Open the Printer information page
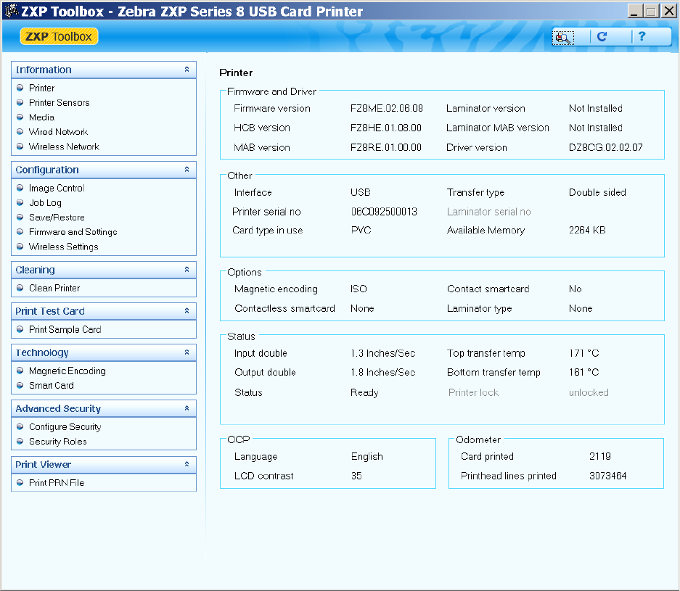The width and height of the screenshot is (680, 591). (x=41, y=88)
